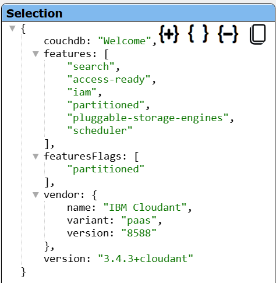Collapse the vendor object
This screenshot has height=283, width=276.
pos(36,195)
